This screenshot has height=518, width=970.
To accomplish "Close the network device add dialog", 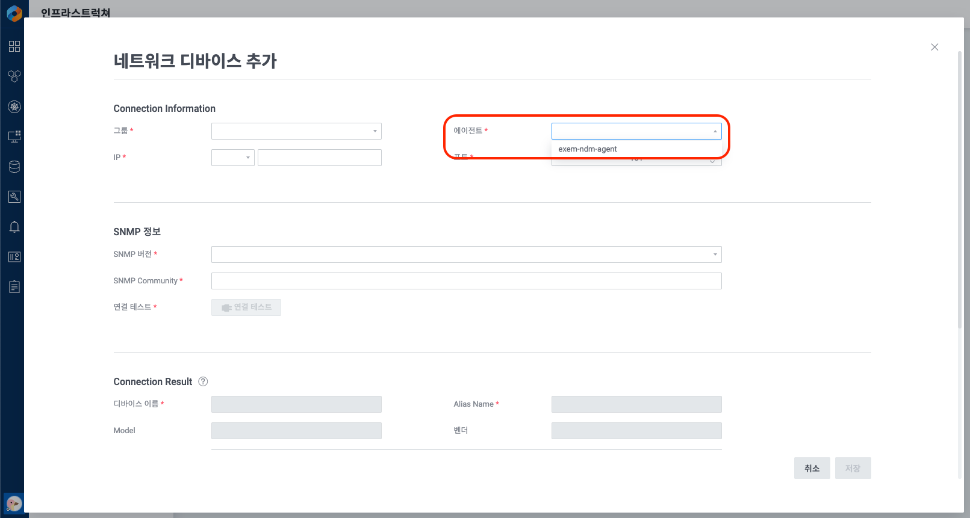I will pos(934,47).
